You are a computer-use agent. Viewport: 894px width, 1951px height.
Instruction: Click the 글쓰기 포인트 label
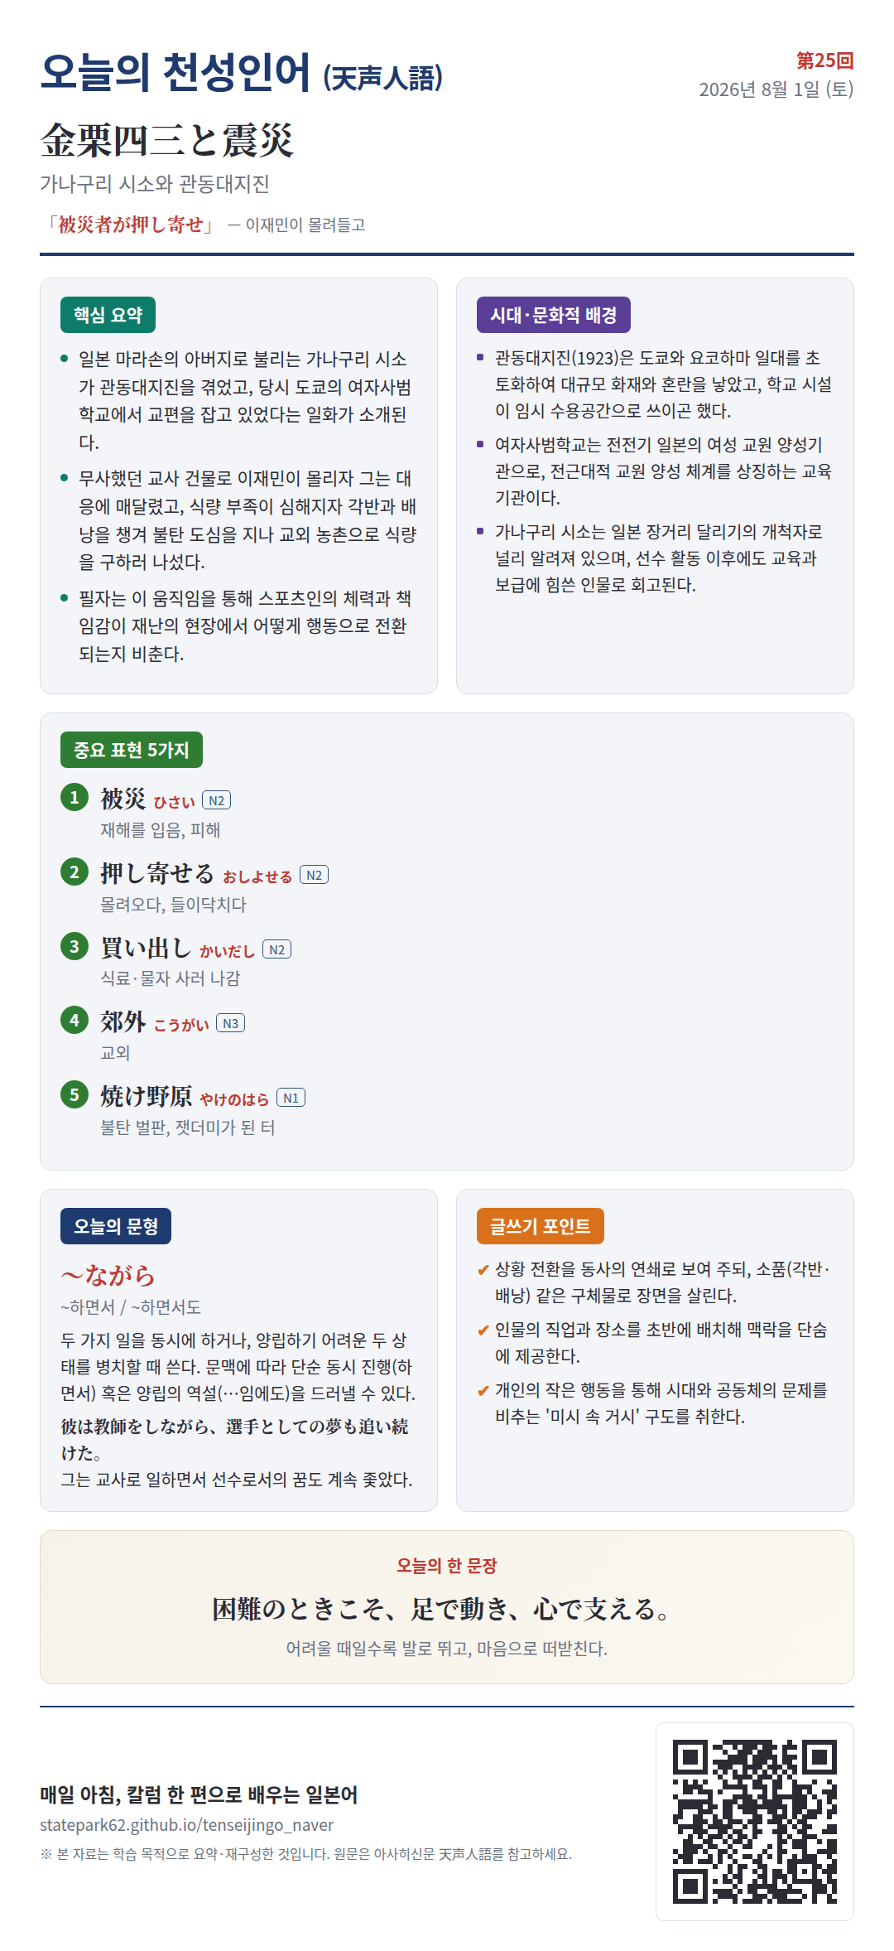(x=541, y=1226)
